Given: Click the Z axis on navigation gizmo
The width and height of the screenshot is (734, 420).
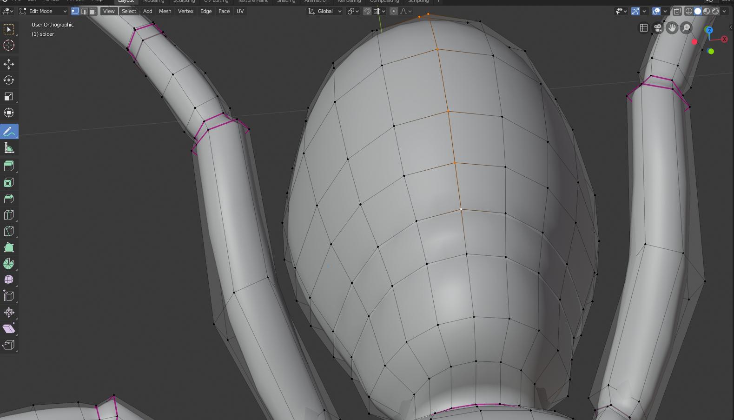Looking at the screenshot, I should tap(709, 30).
